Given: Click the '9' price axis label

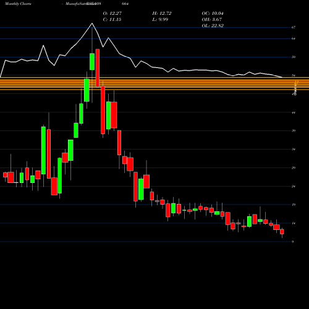Looking at the screenshot, I should tap(293, 242).
